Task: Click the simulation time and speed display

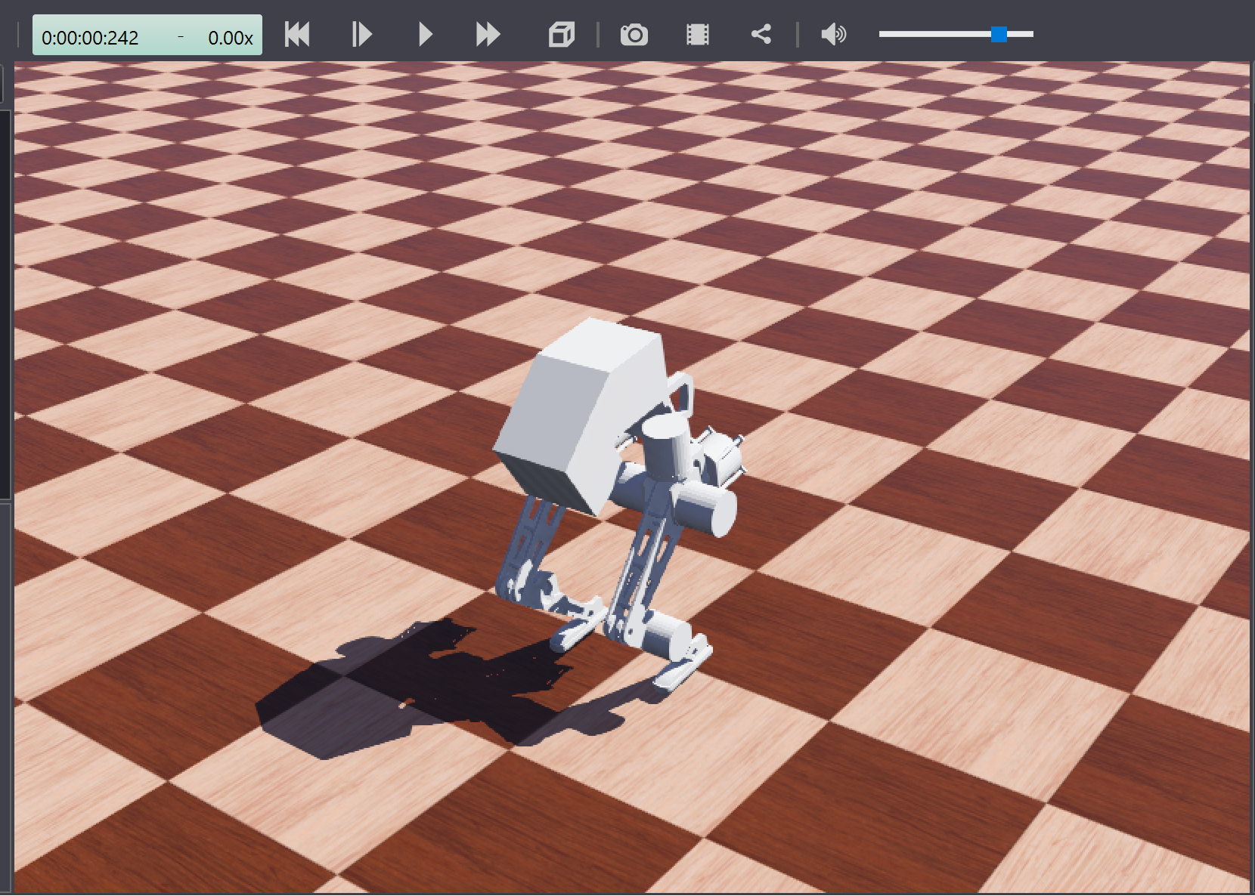Action: pos(147,36)
